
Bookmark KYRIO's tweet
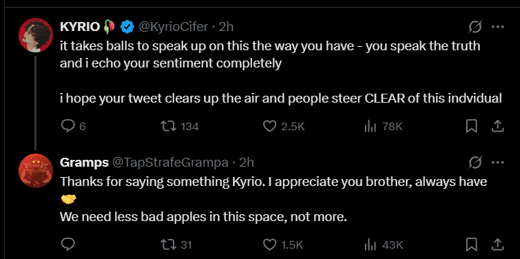[x=471, y=126]
